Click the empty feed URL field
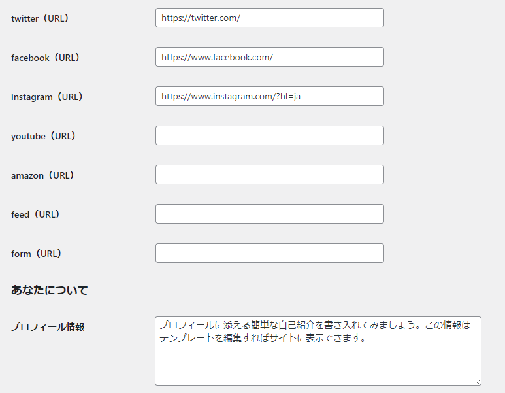The image size is (505, 393). [x=270, y=214]
